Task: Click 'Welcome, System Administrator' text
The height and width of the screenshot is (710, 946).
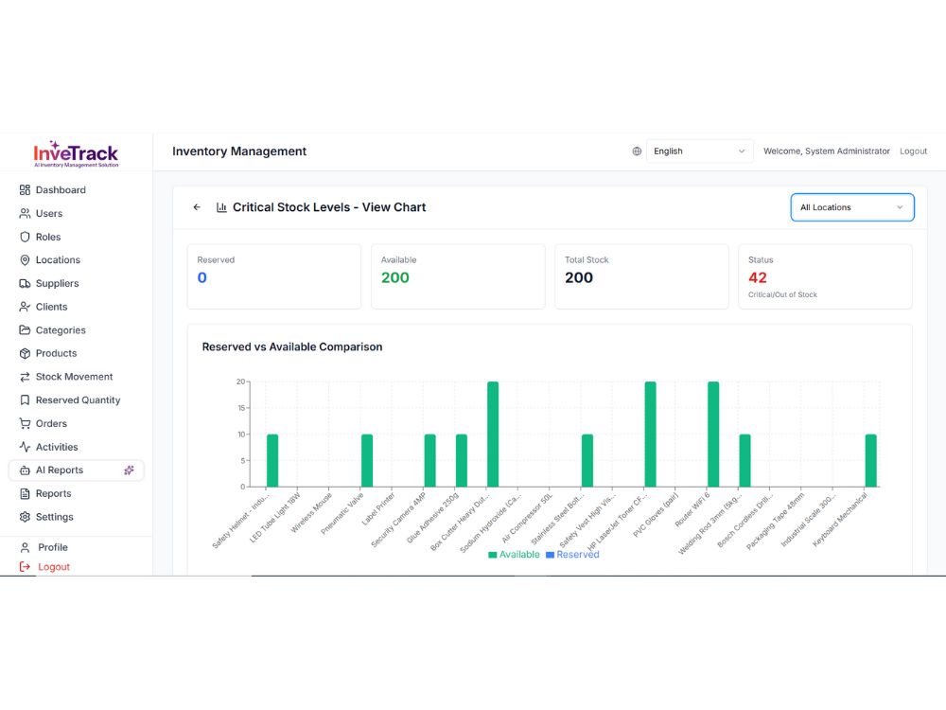Action: pos(827,151)
